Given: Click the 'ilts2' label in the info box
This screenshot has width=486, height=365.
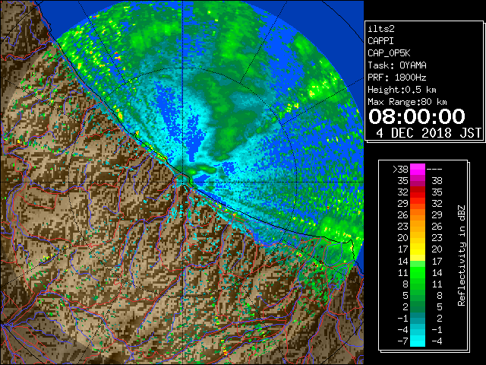Looking at the screenshot, I should (381, 29).
